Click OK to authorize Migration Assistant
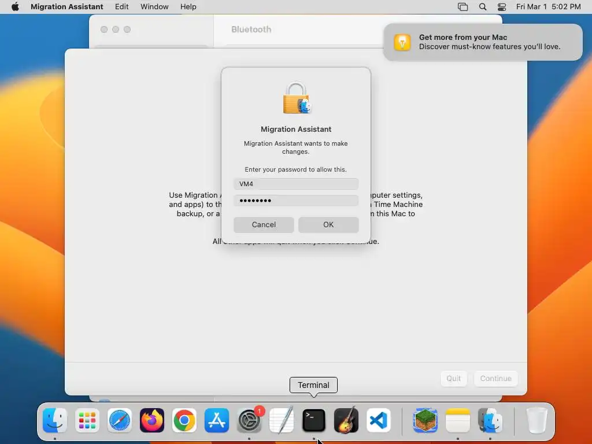 (x=328, y=225)
